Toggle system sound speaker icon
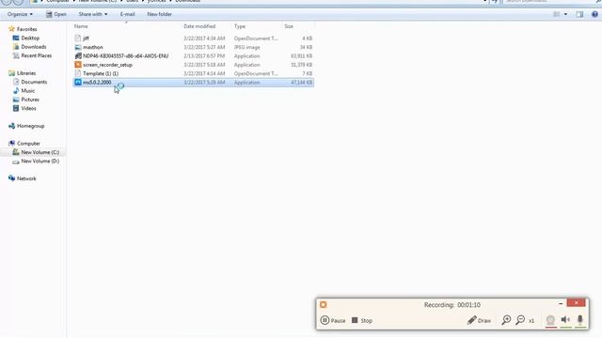The width and height of the screenshot is (602, 338). click(565, 319)
